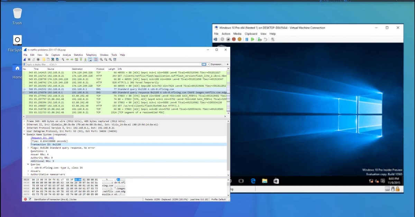Image resolution: width=415 pixels, height=217 pixels.
Task: Open the Clipboard menu in VM Connection
Action: 251,34
